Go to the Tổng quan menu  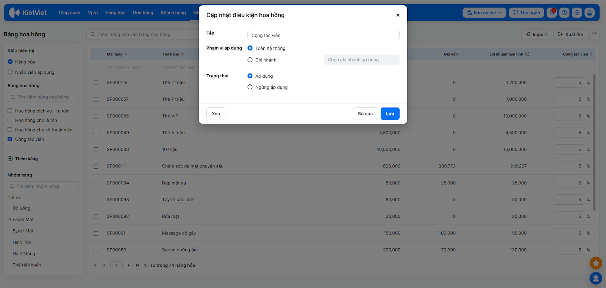click(69, 13)
